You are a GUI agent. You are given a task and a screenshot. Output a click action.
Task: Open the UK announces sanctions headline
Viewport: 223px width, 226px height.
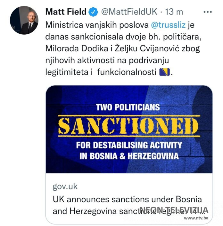[x=127, y=199]
